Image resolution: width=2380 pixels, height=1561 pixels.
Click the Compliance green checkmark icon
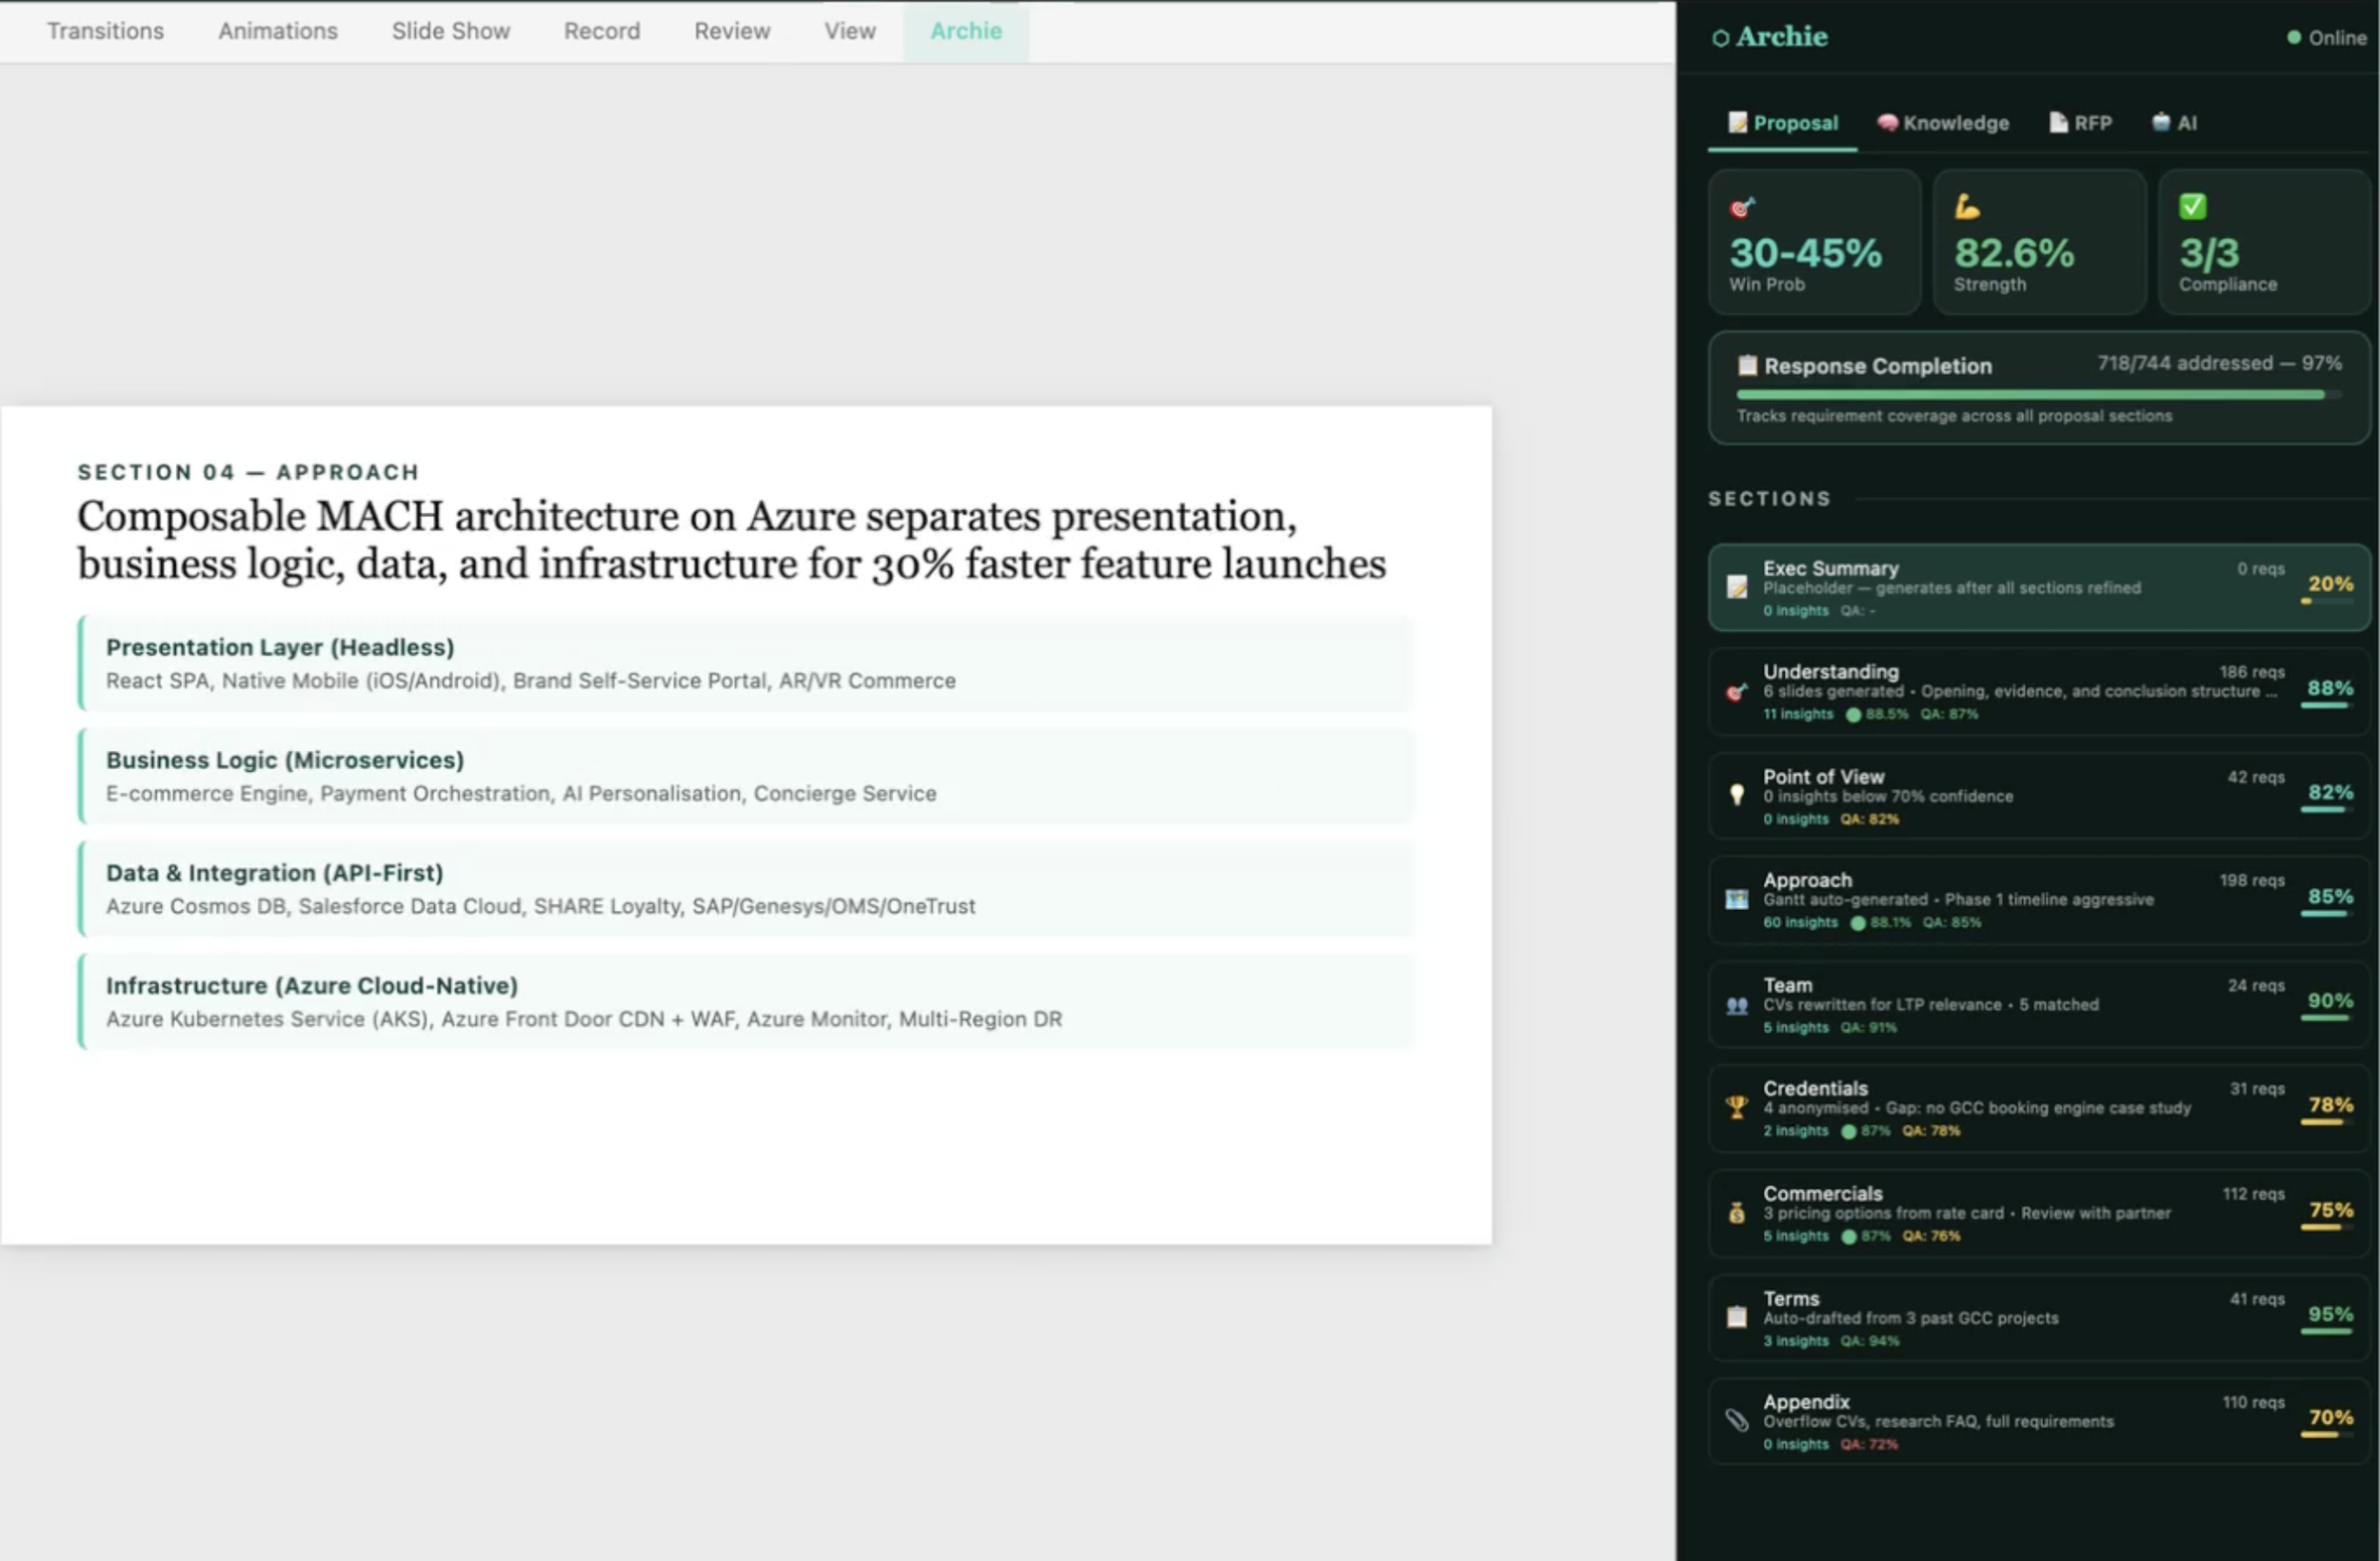2192,207
